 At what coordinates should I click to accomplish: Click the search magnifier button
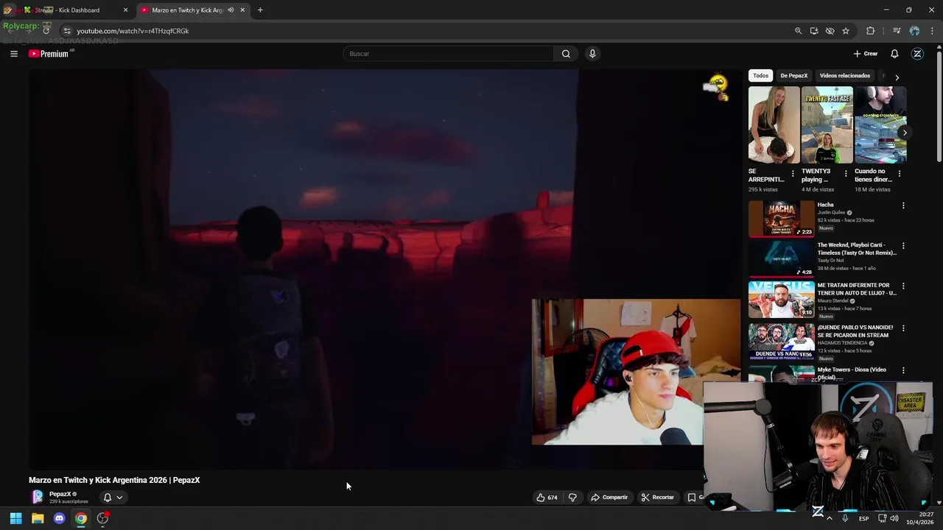point(566,54)
